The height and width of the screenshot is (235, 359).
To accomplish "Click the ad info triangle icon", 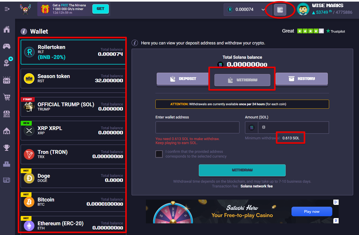I will point(336,202).
